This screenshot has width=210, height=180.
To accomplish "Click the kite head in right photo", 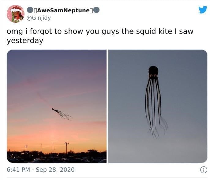I will 153,72.
